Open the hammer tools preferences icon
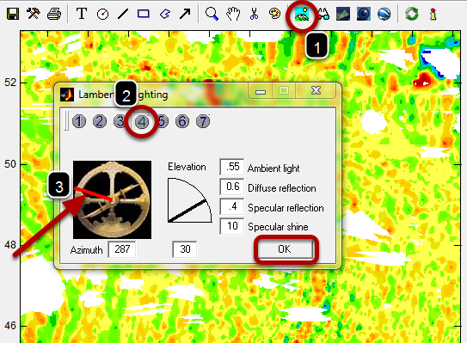Image resolution: width=467 pixels, height=343 pixels. (x=34, y=14)
